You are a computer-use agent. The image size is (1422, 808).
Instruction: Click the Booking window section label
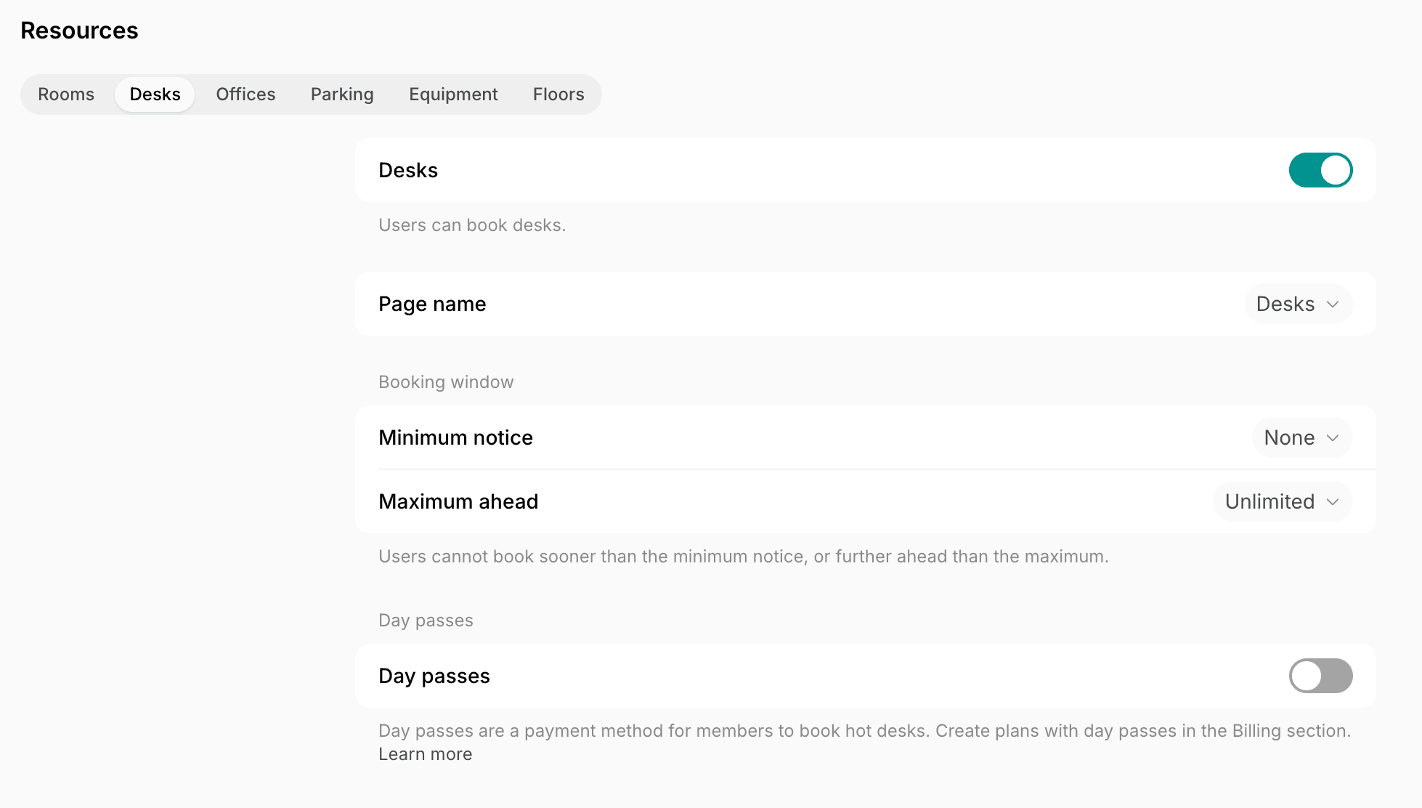click(446, 382)
